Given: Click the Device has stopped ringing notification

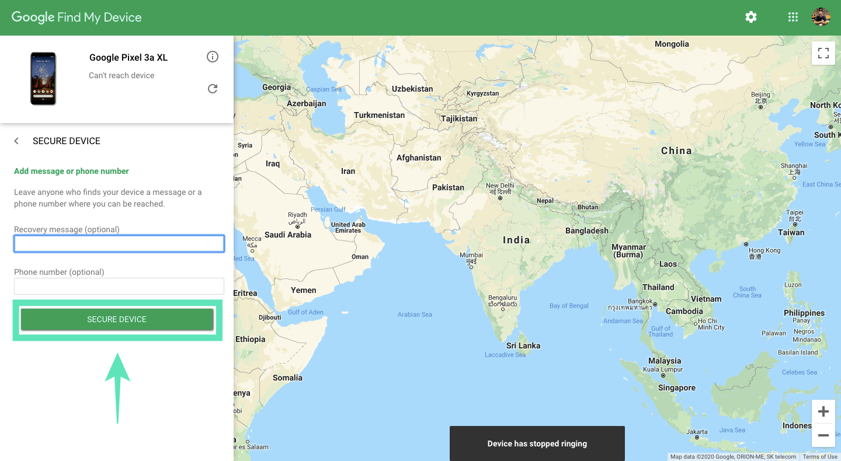Looking at the screenshot, I should tap(537, 443).
